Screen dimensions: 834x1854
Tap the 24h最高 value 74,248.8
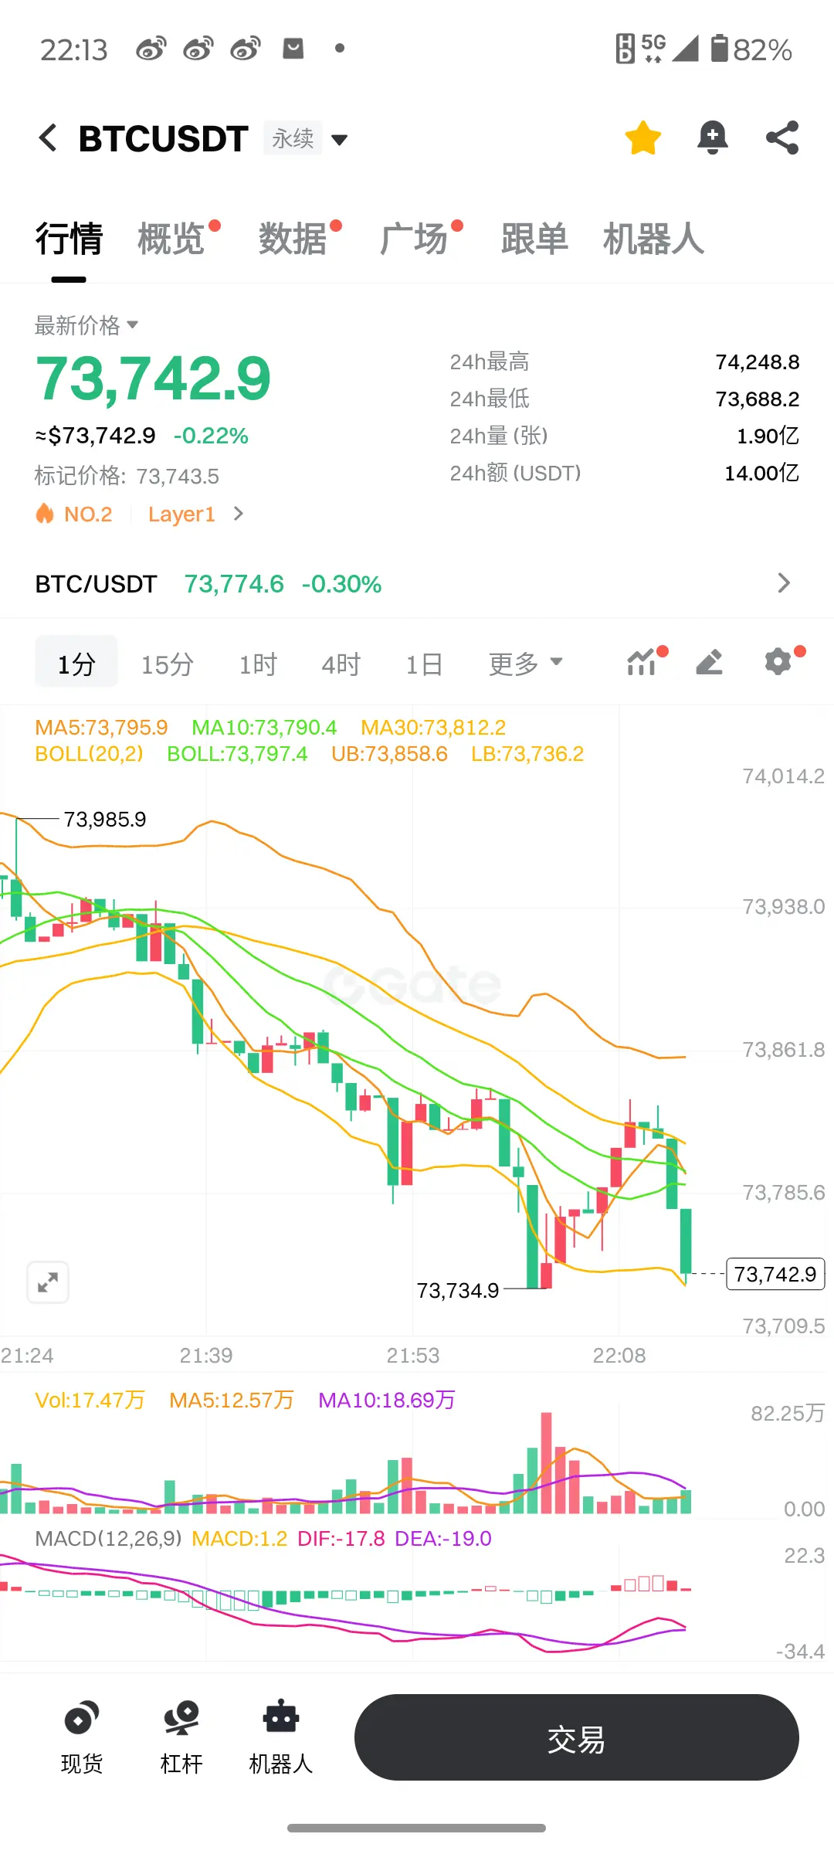point(757,362)
